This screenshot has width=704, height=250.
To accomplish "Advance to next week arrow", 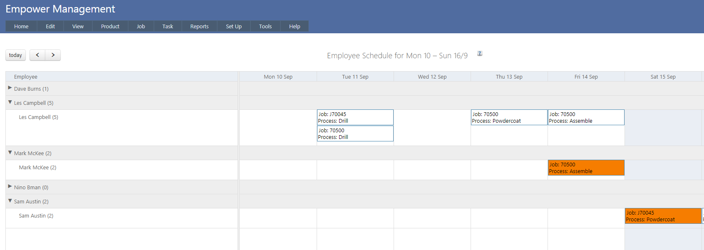I will (53, 55).
